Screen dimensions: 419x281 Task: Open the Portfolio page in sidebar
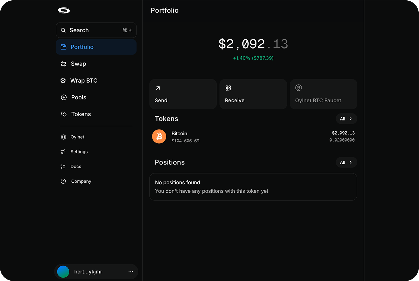(96, 47)
